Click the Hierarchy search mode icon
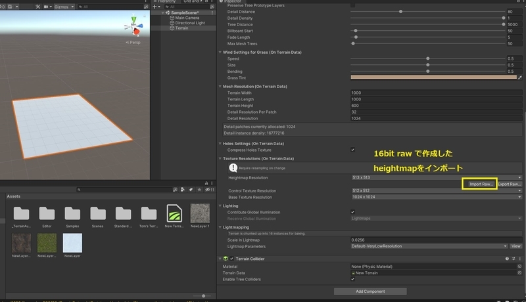526x302 pixels. (212, 7)
